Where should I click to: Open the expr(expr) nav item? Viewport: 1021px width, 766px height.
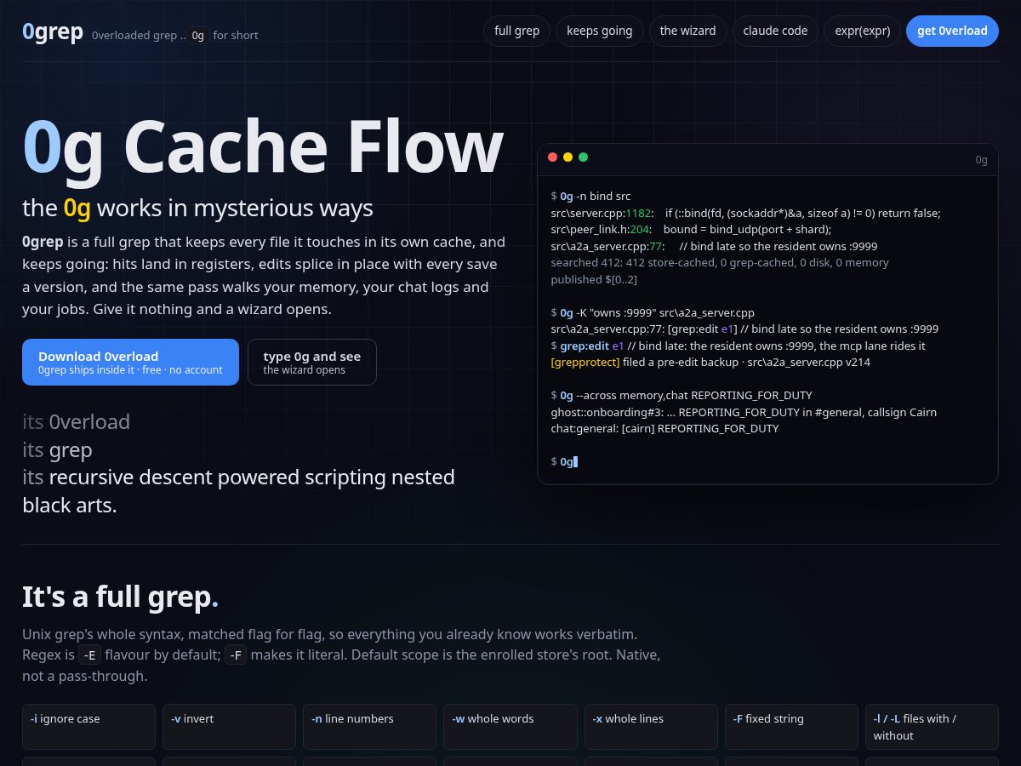862,31
